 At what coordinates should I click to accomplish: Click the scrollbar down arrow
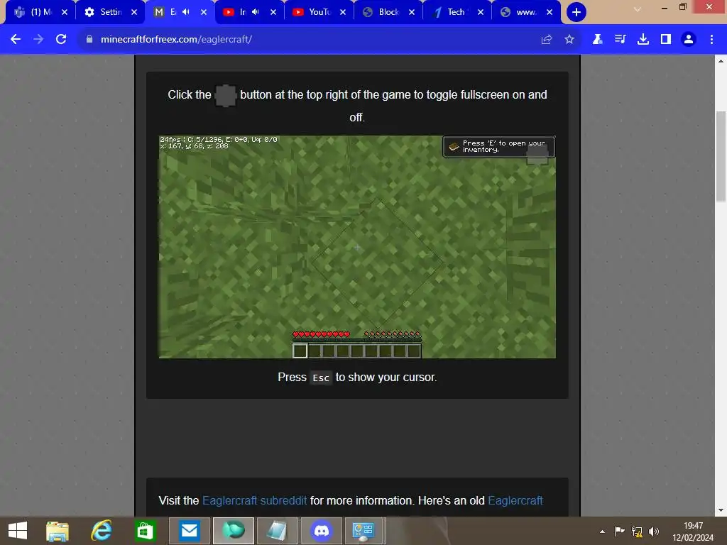(721, 510)
